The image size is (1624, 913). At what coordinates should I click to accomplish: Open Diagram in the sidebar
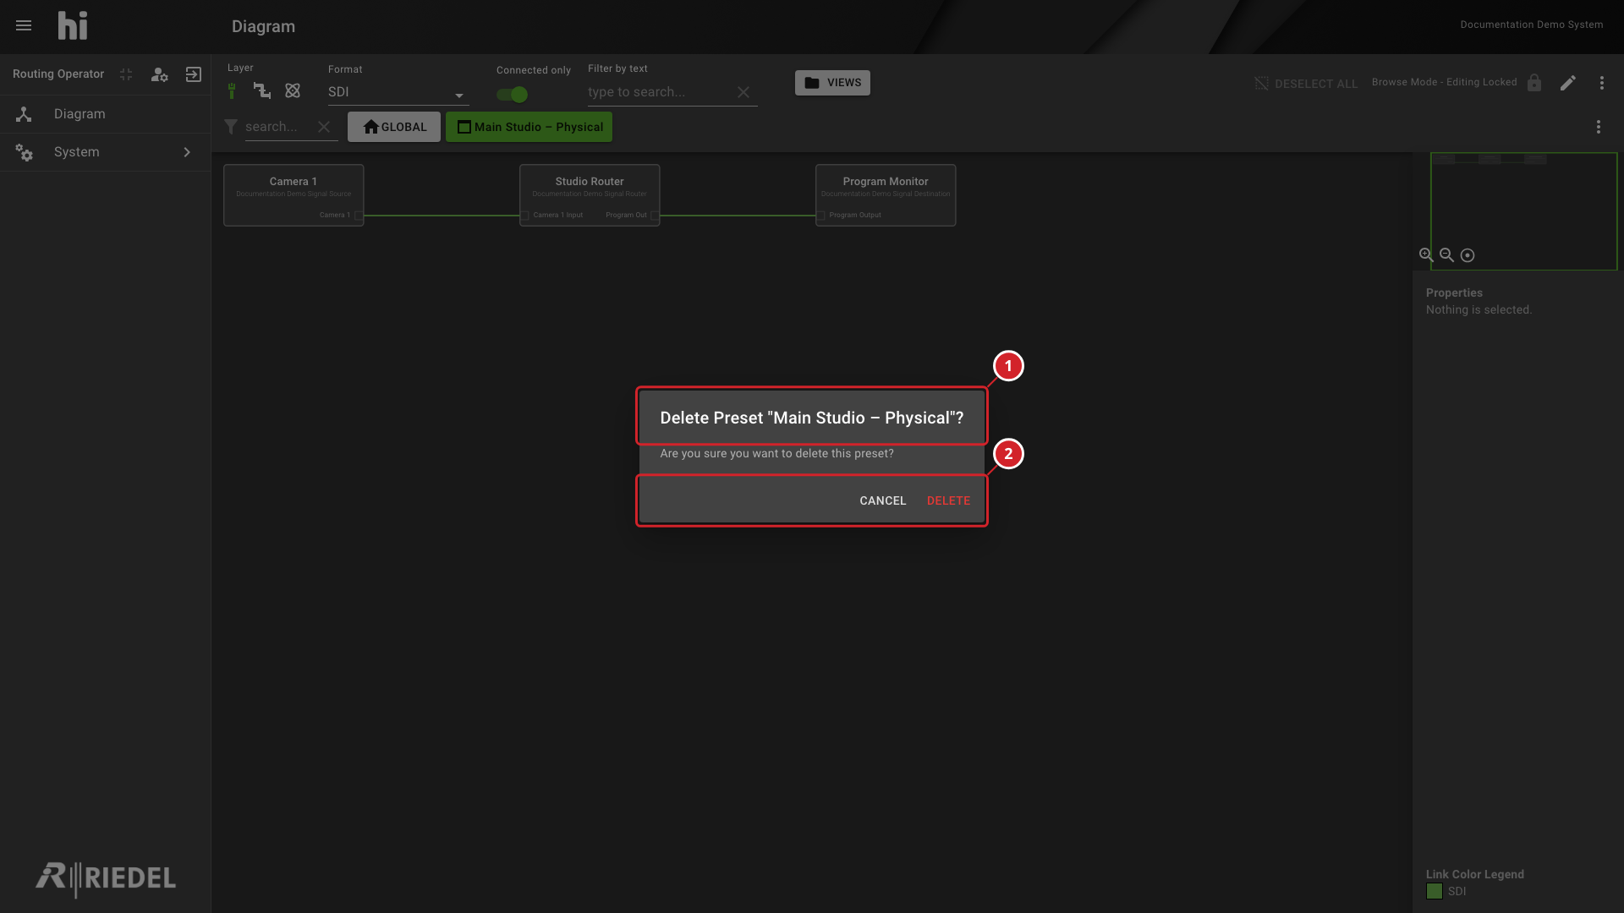[x=106, y=114]
